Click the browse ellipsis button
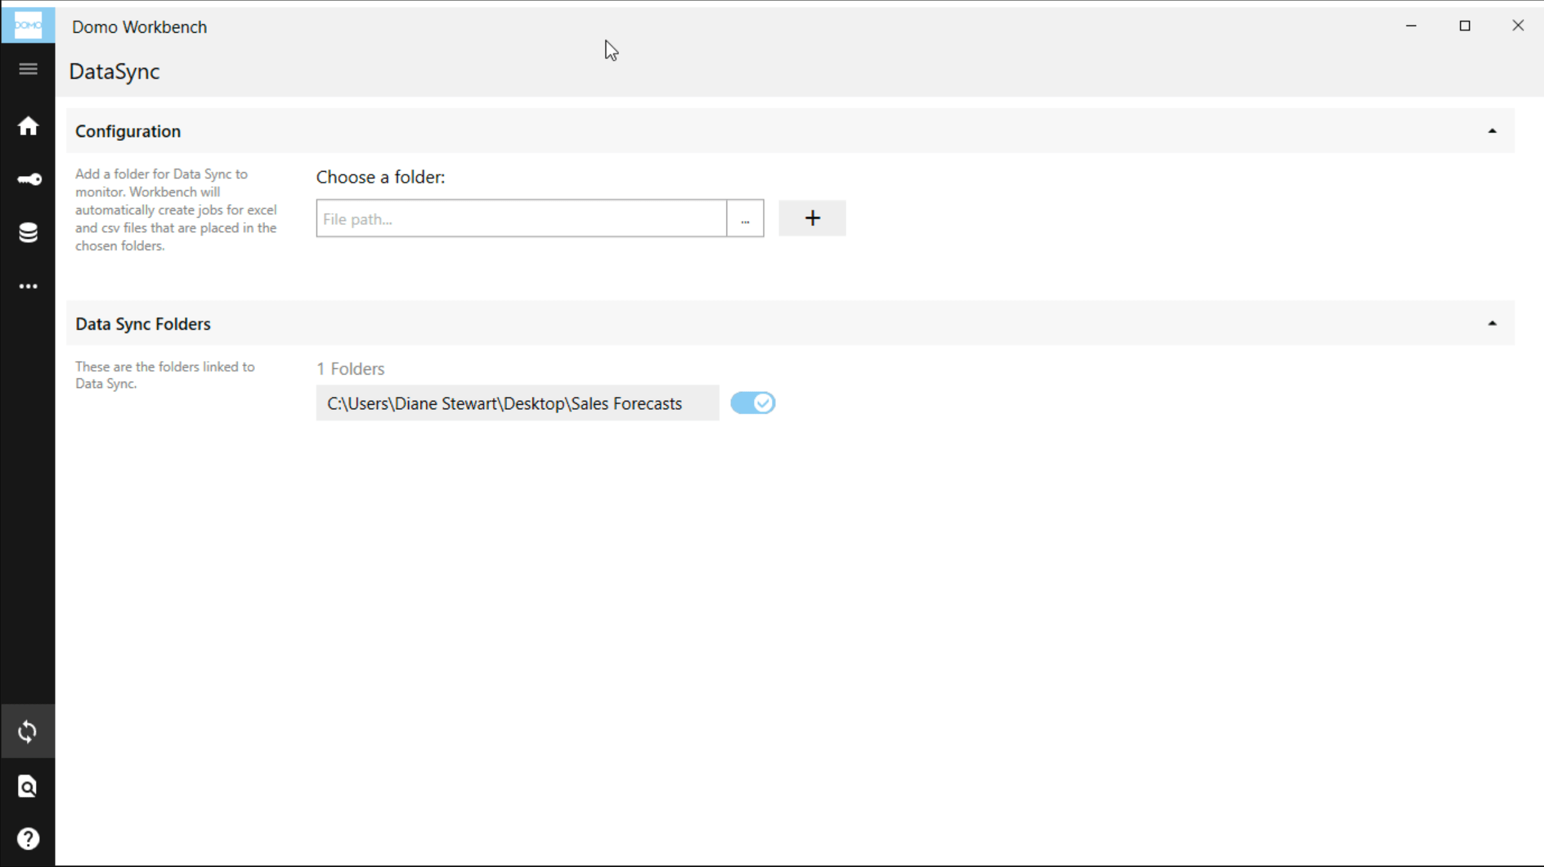This screenshot has height=867, width=1544. tap(745, 219)
